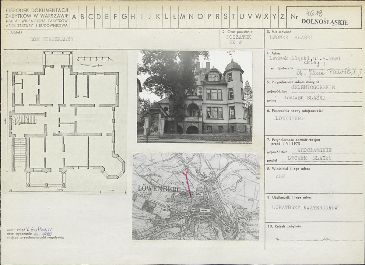Click the ADM owner entry
Viewport: 365px width, 265px height.
pos(280,176)
